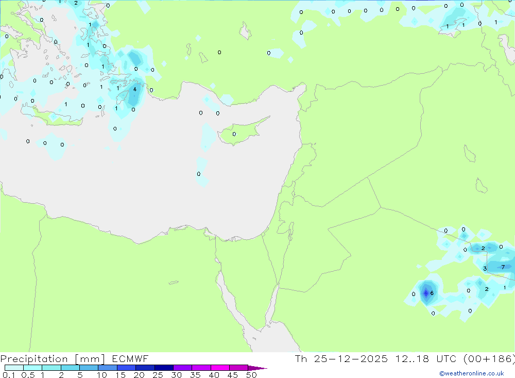Select the 40–45 mm magenta legend swatch

[220, 368]
